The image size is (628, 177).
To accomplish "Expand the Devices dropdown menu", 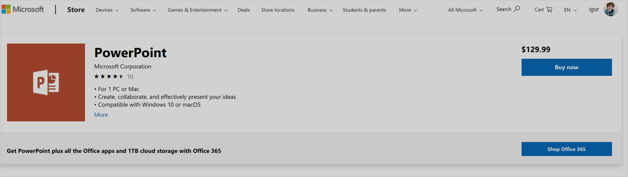I will click(107, 10).
